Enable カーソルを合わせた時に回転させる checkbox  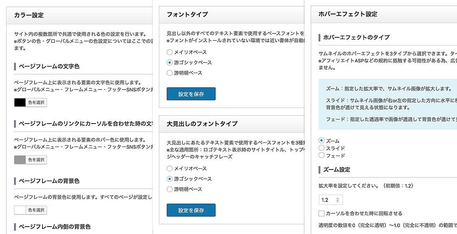tap(322, 213)
